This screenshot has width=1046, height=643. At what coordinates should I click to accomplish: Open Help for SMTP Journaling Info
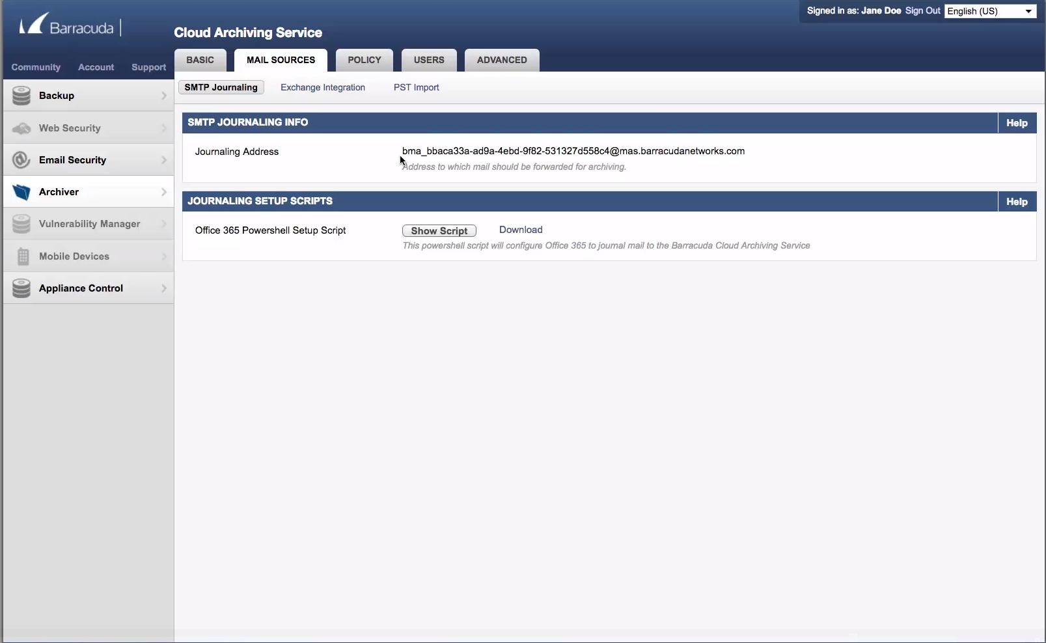[x=1017, y=122]
